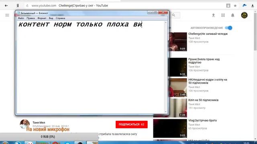
Task: Click the blue browser extension icon
Action: click(245, 5)
